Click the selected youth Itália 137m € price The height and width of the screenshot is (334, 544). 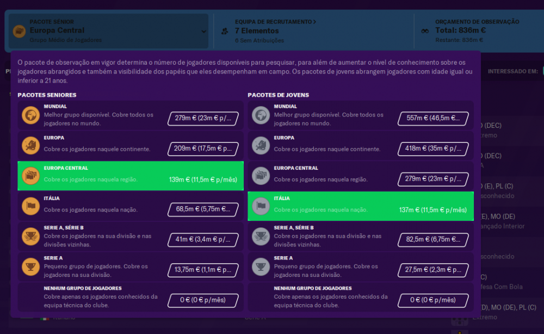[x=433, y=210]
